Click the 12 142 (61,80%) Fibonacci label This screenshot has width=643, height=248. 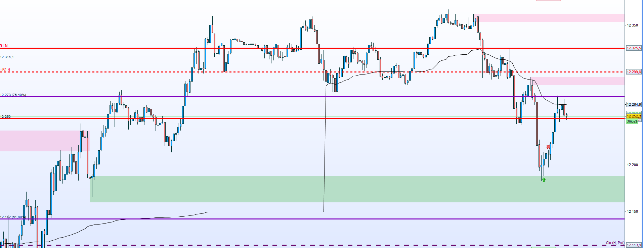[x=13, y=217]
